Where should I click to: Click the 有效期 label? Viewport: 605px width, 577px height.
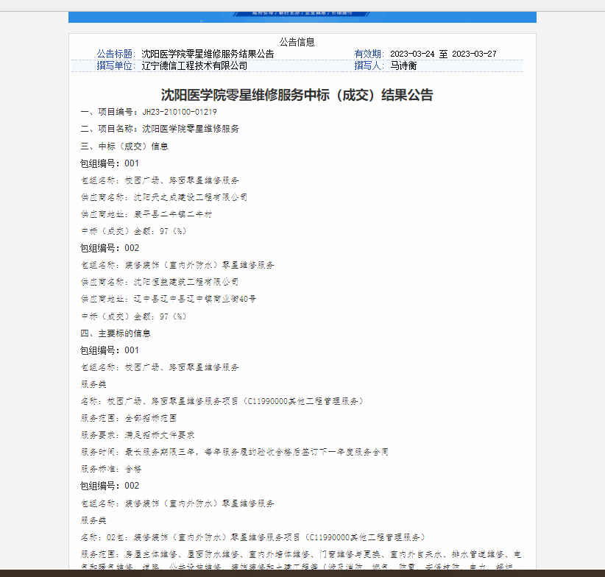click(369, 54)
